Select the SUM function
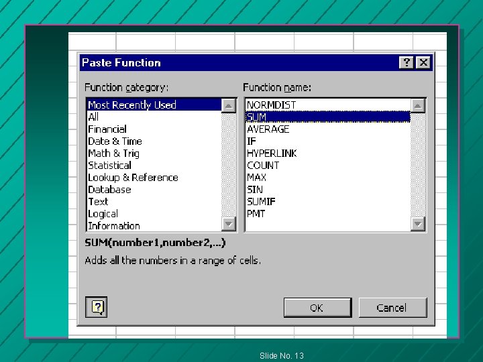This screenshot has height=362, width=483. [328, 117]
